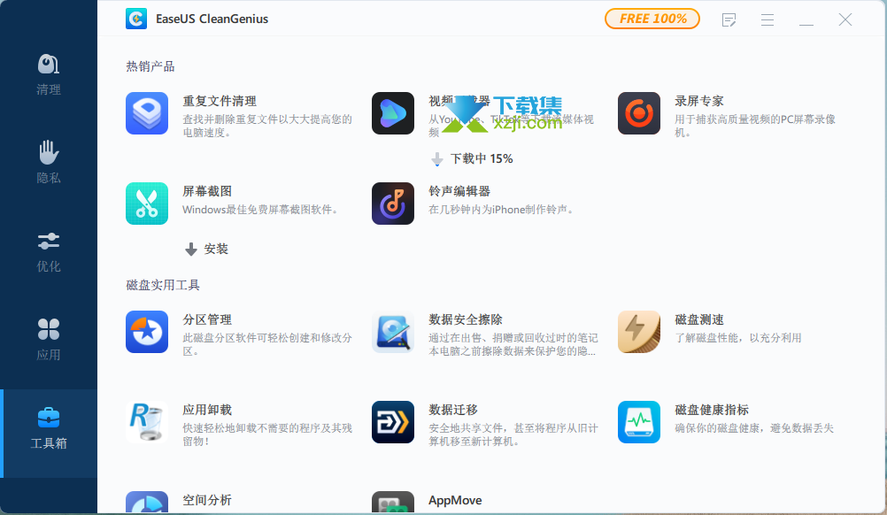Open the feedback note icon in title bar
This screenshot has width=887, height=515.
click(729, 19)
